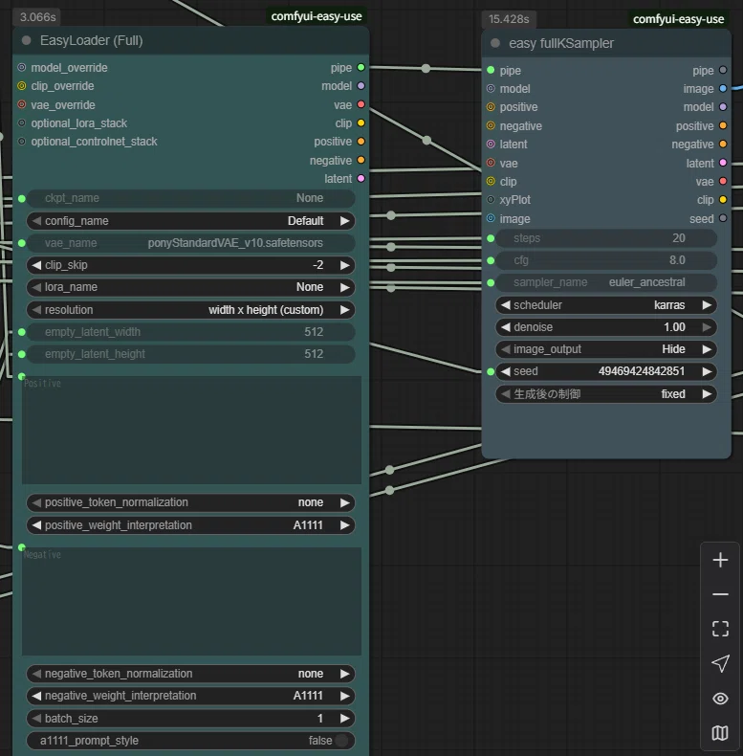The width and height of the screenshot is (743, 756).
Task: Click the Negative prompt text area
Action: pos(191,601)
